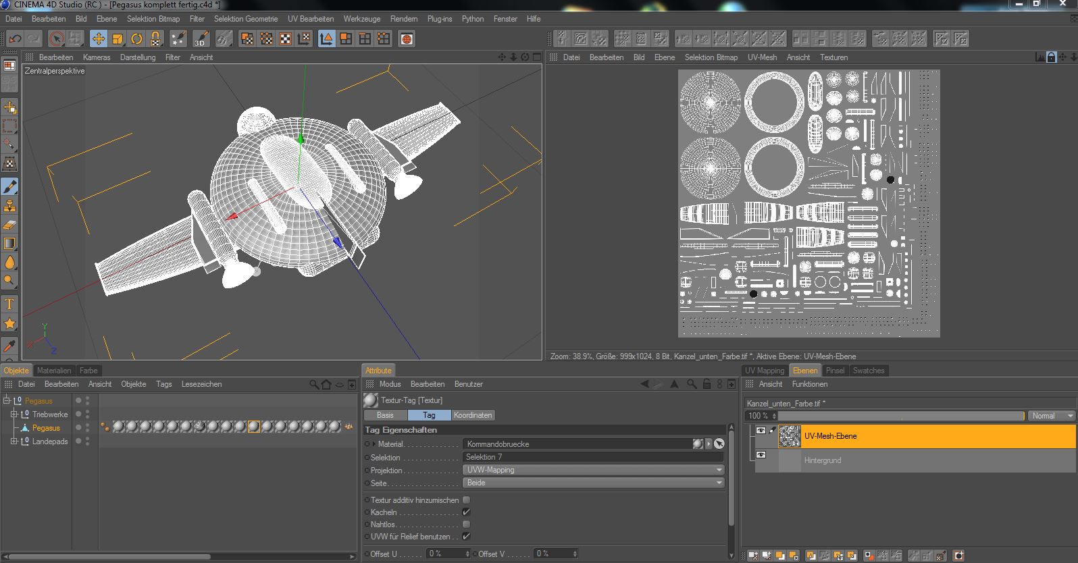Open the Projektion UVW-Mapping dropdown
This screenshot has width=1078, height=563.
[x=593, y=470]
